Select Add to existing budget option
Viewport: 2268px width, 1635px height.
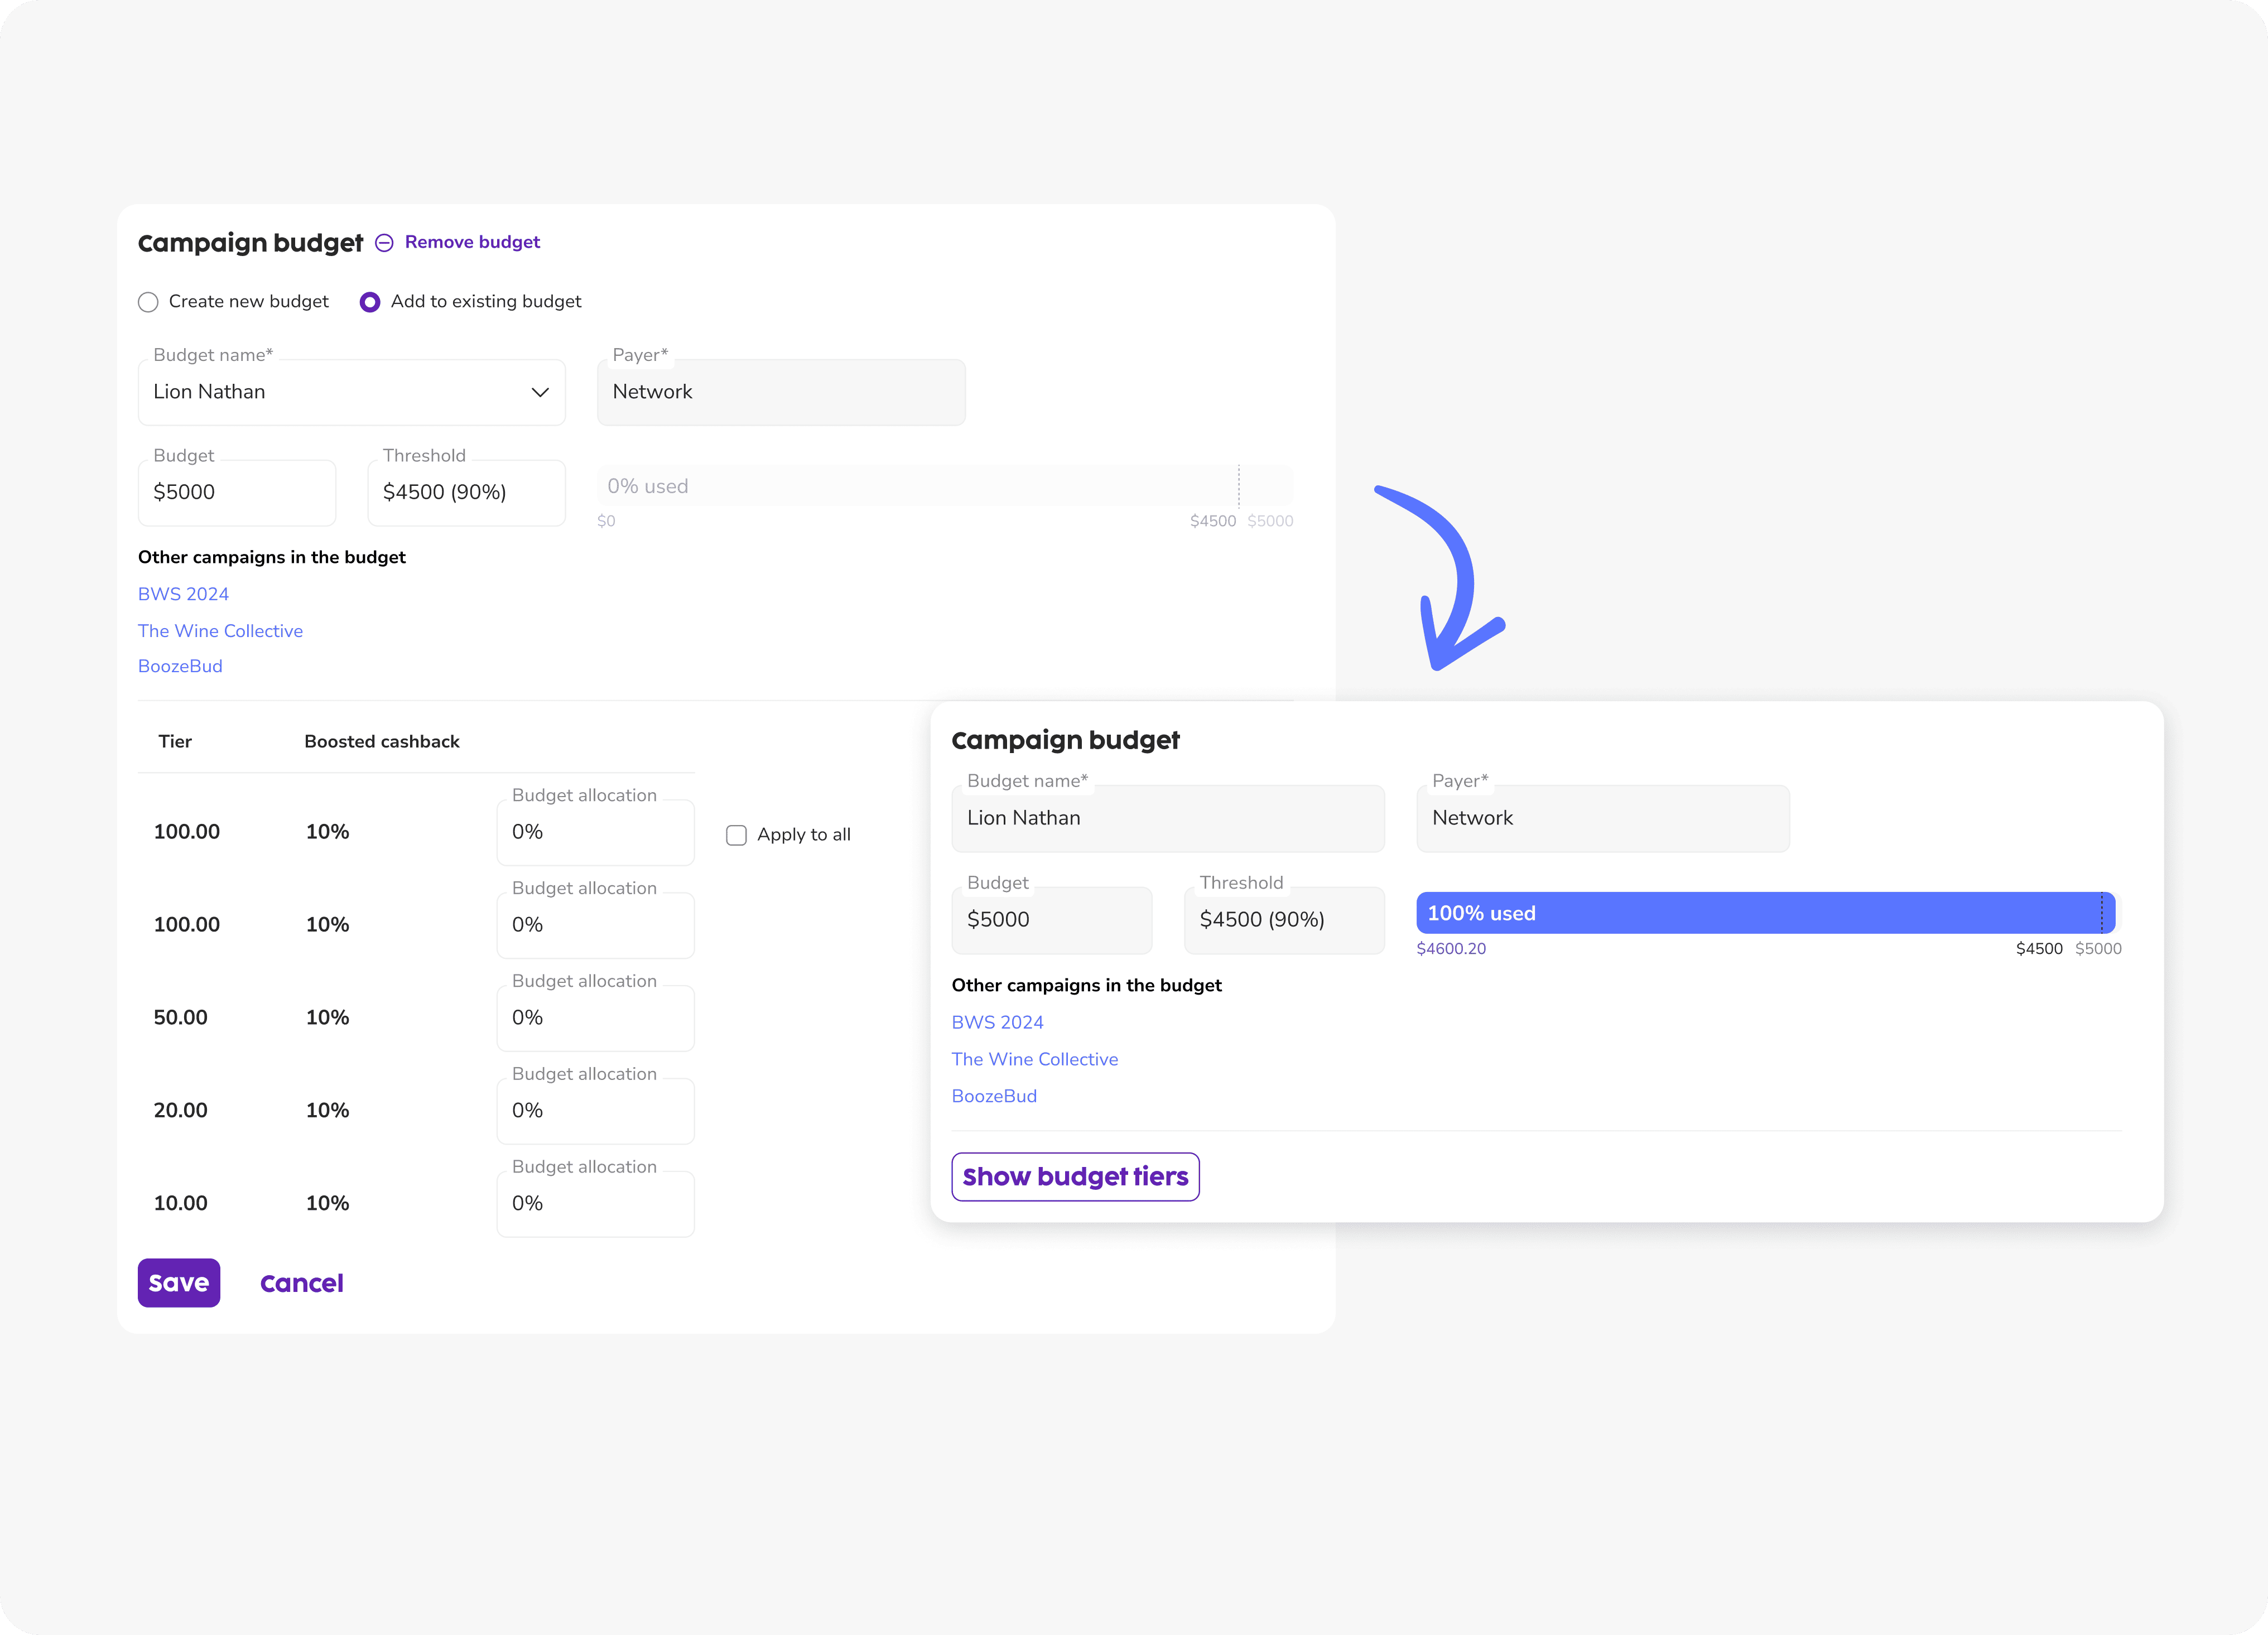(370, 302)
